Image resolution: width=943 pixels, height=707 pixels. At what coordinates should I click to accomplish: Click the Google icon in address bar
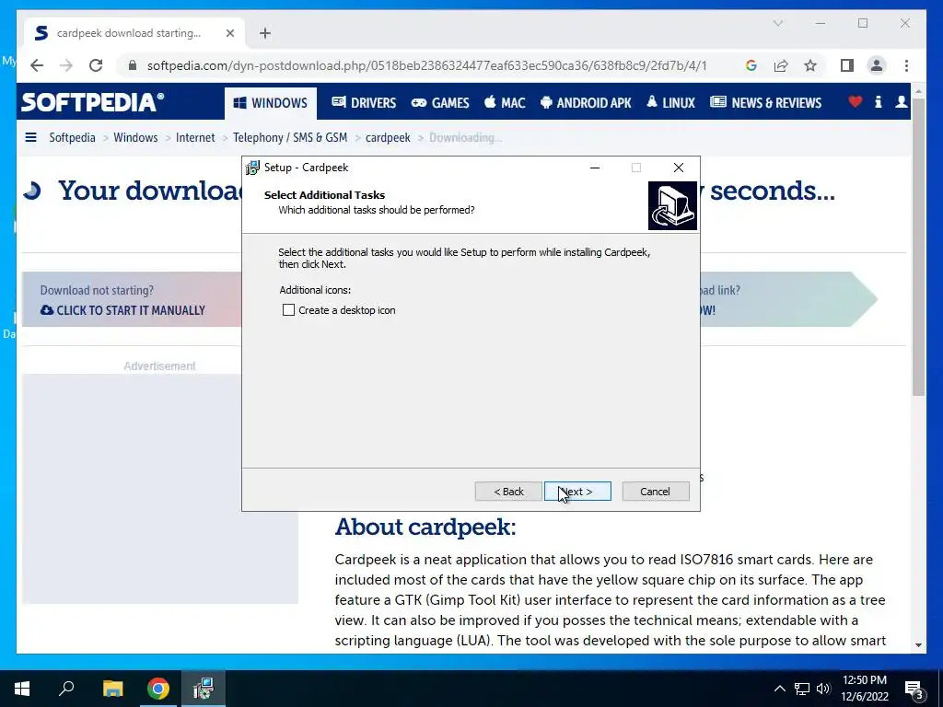tap(751, 65)
